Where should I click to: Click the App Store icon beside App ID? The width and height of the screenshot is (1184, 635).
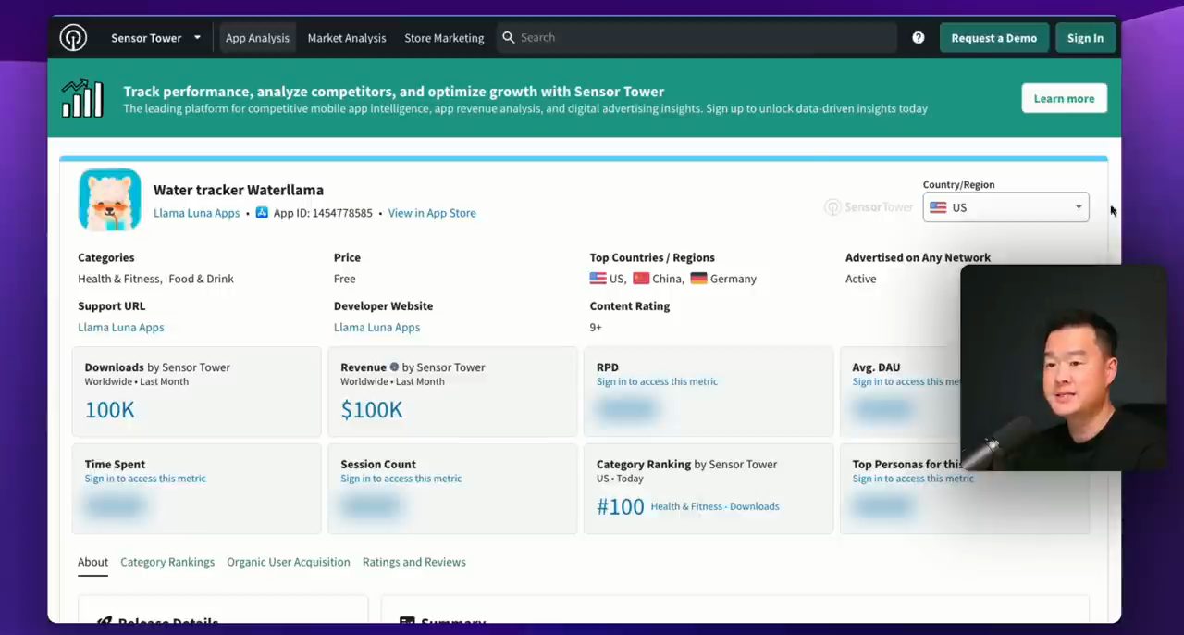(x=262, y=213)
